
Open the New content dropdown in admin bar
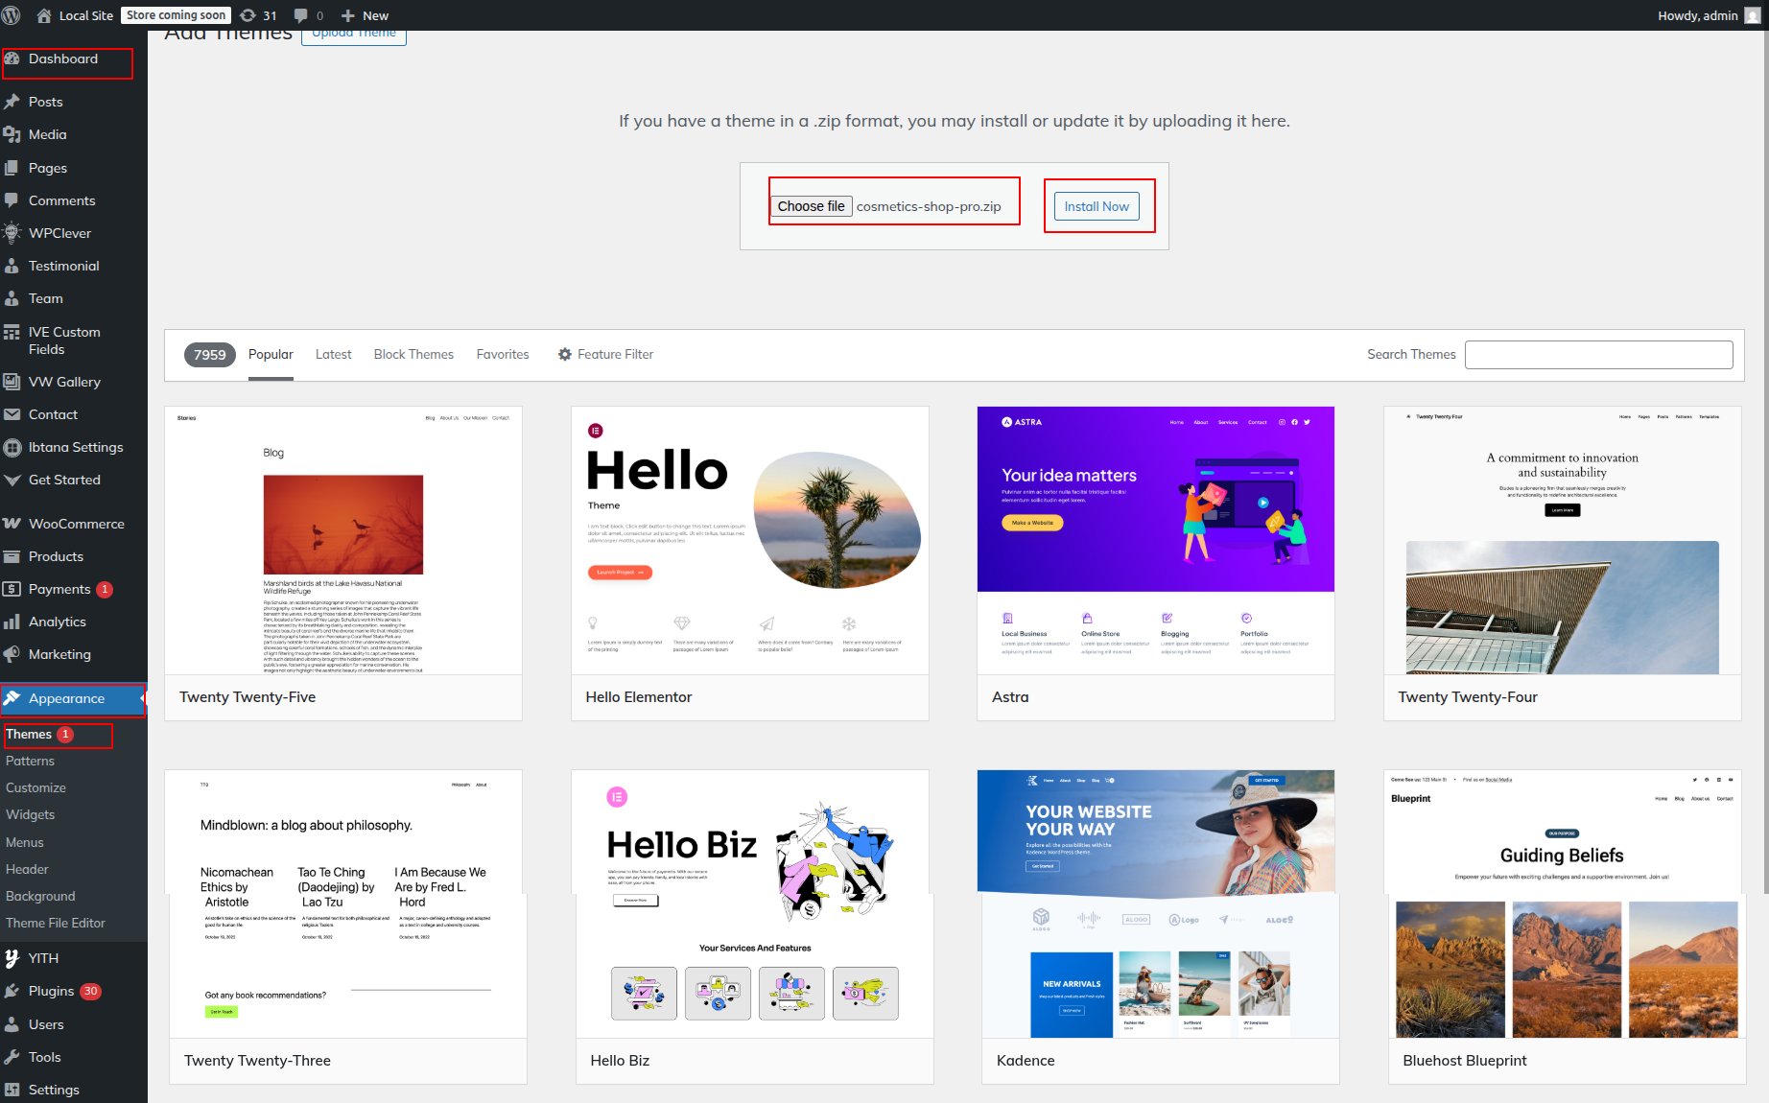366,15
